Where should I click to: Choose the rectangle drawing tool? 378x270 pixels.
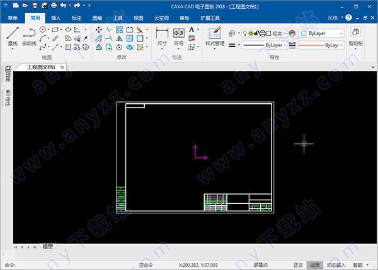pyautogui.click(x=55, y=30)
